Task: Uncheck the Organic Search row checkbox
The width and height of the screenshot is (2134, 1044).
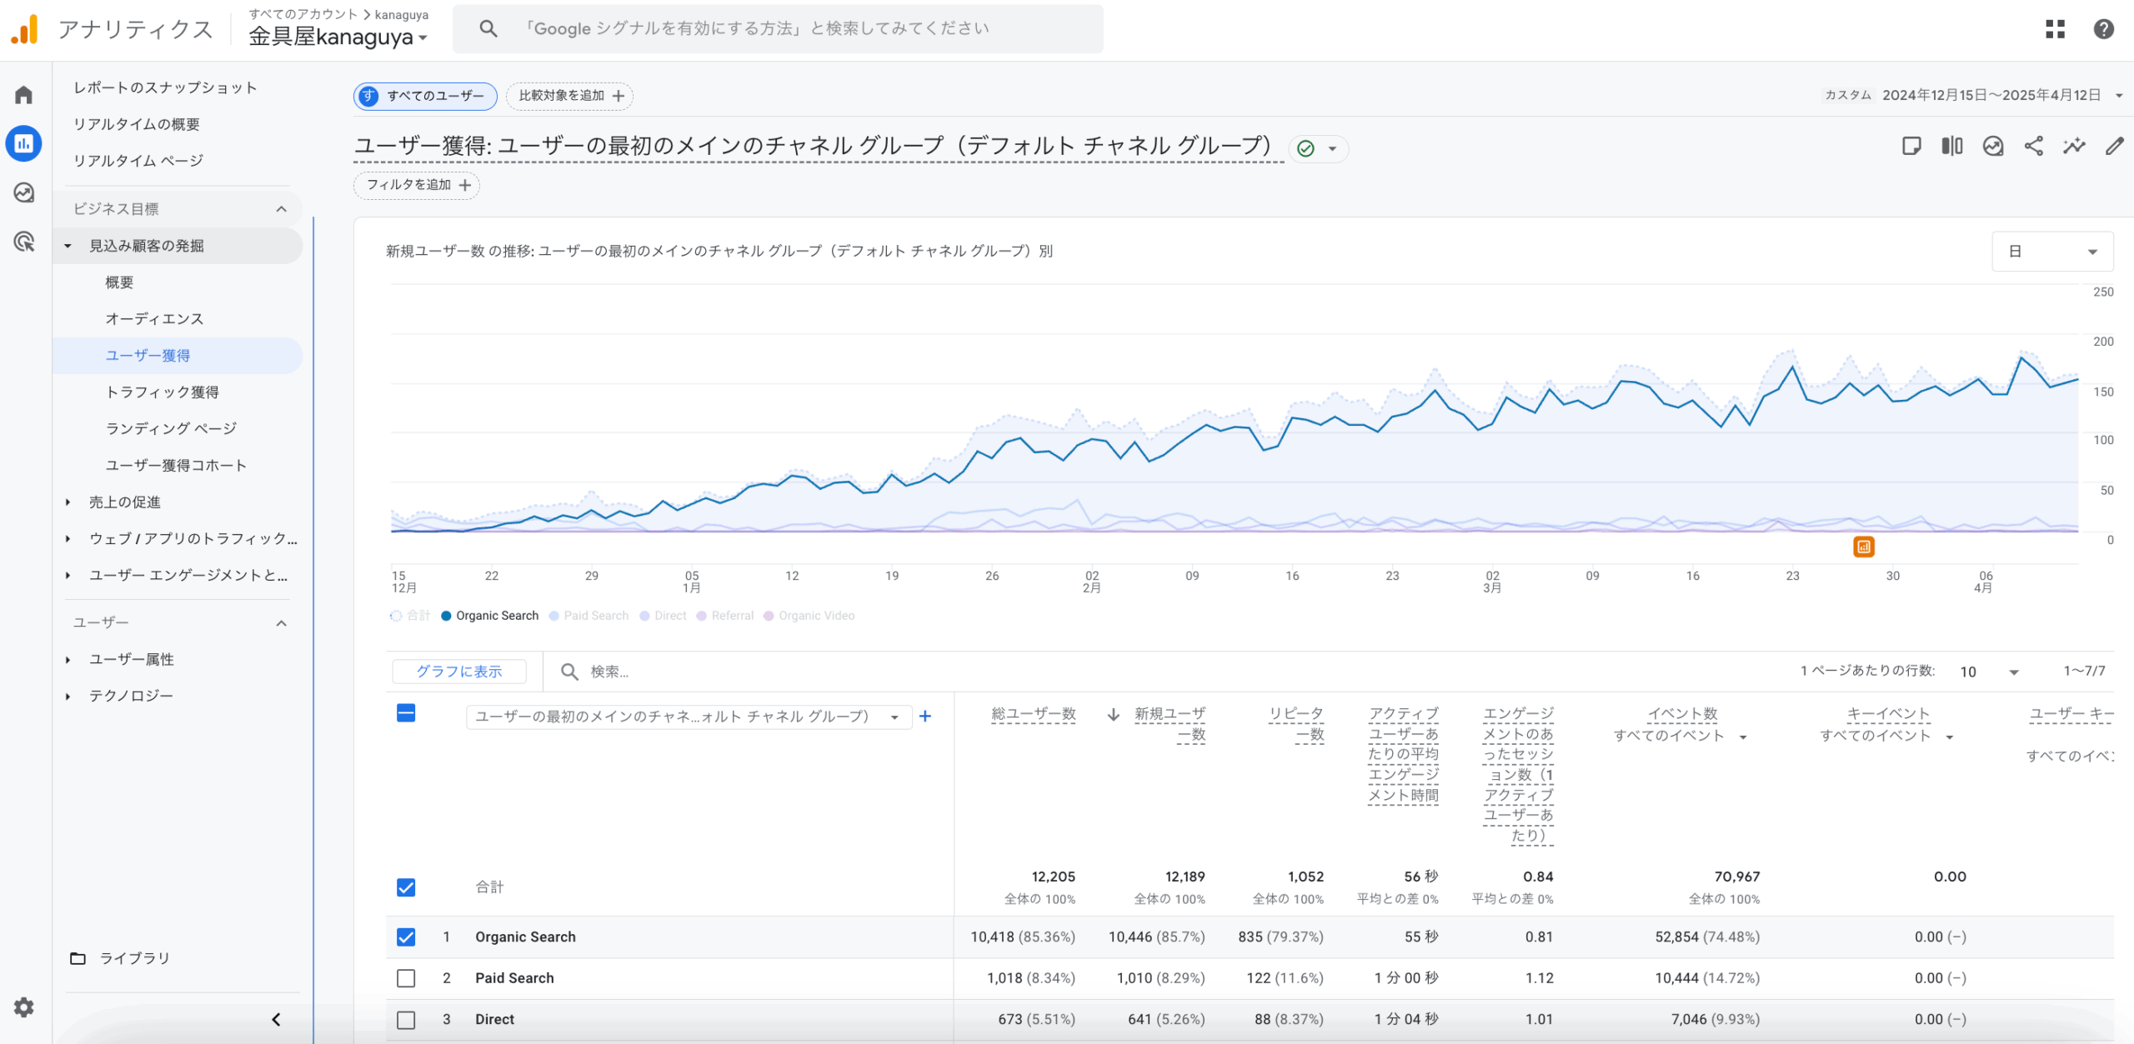Action: pyautogui.click(x=406, y=937)
